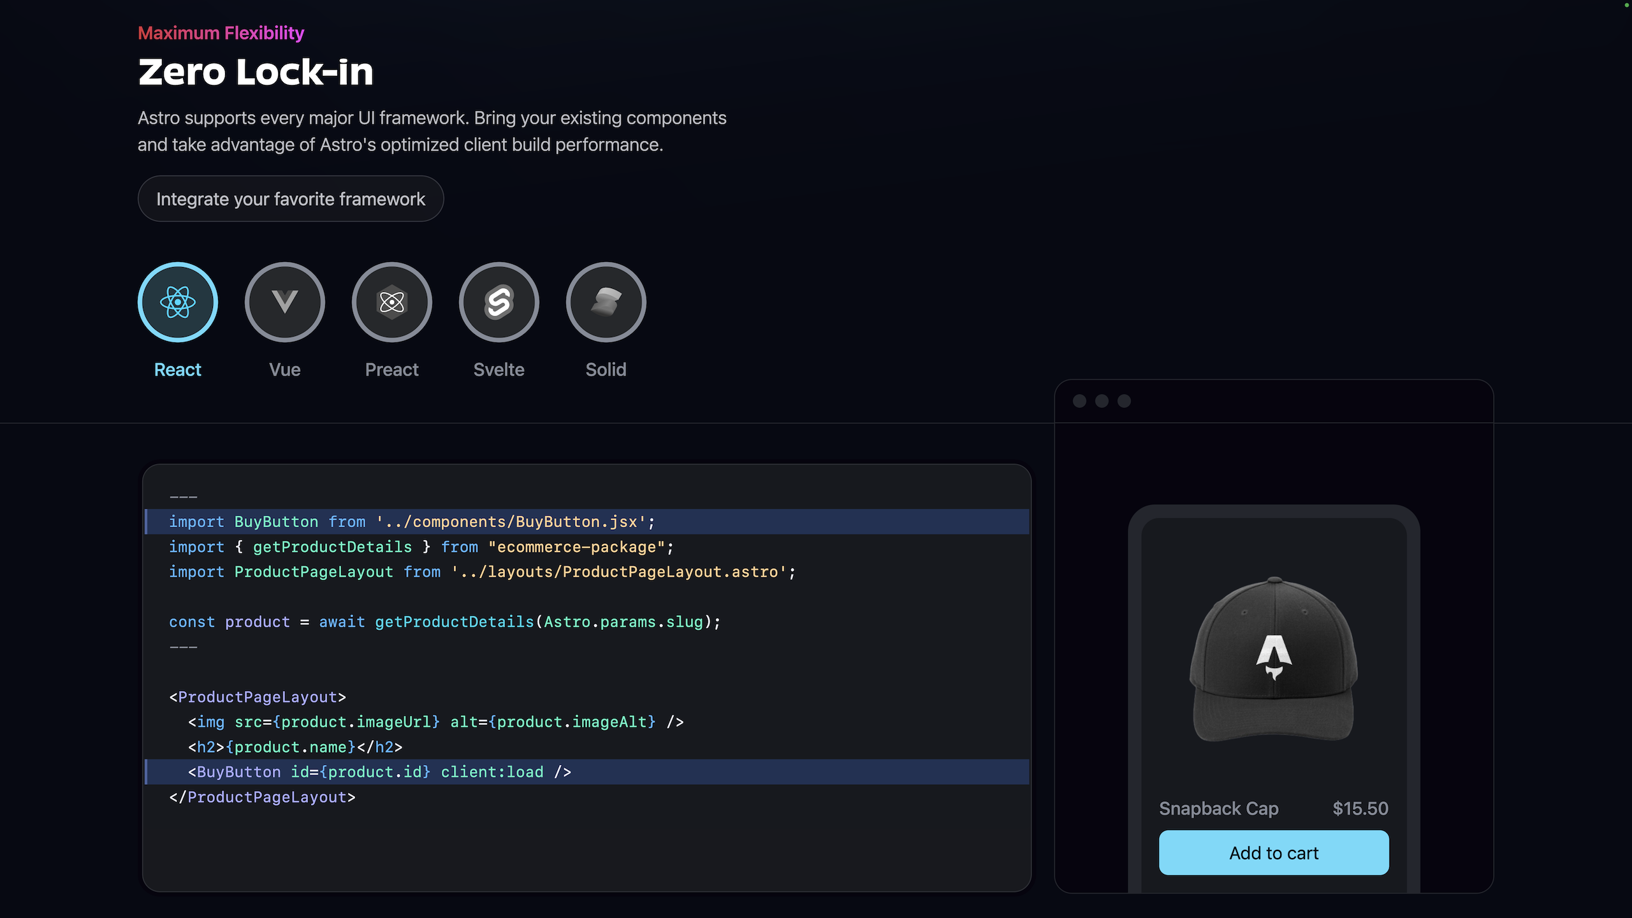Click the Vue text label
The width and height of the screenshot is (1632, 918).
click(284, 370)
